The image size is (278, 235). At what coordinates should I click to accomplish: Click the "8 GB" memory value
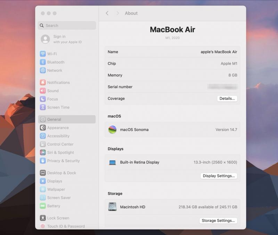pyautogui.click(x=233, y=75)
